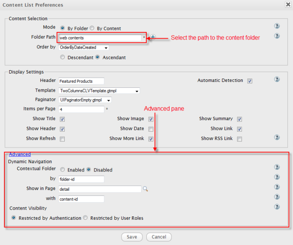Click help icon next to Automatic Detection
Image resolution: width=293 pixels, height=245 pixels.
pos(277,79)
